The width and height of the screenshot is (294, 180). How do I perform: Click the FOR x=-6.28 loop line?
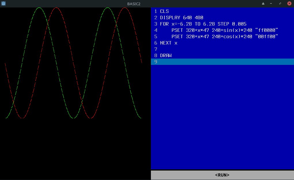click(222, 24)
